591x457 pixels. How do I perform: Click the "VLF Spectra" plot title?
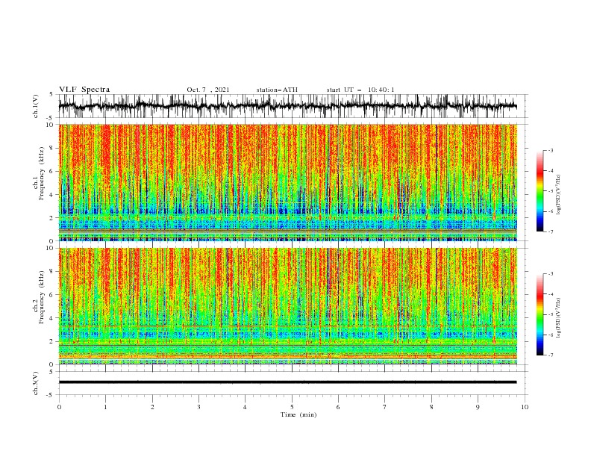pos(84,90)
